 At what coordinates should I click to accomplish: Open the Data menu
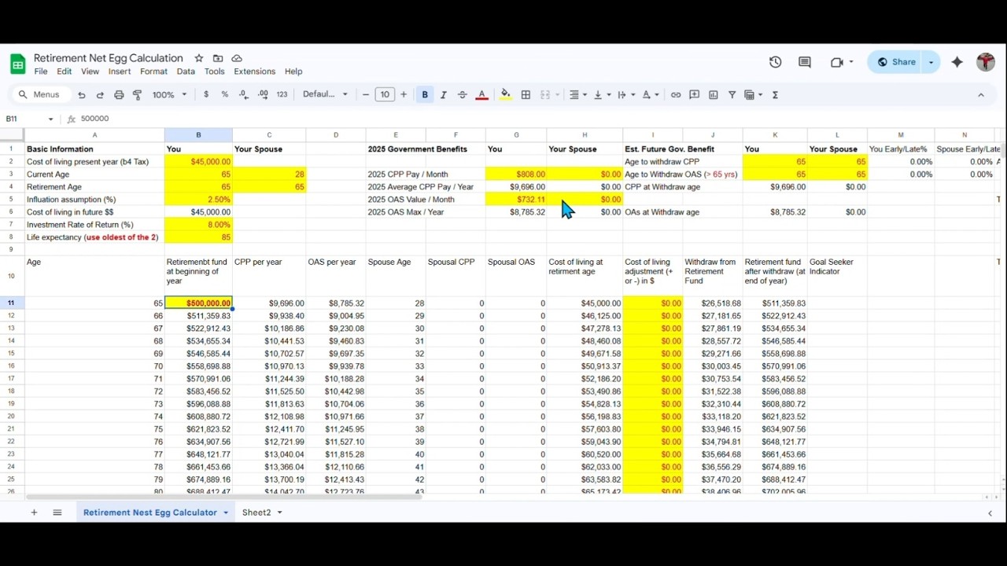coord(186,72)
